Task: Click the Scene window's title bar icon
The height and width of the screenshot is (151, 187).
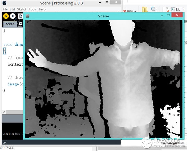Action: click(x=27, y=16)
